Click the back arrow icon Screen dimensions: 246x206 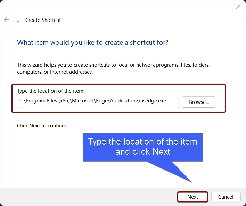[x=7, y=20]
